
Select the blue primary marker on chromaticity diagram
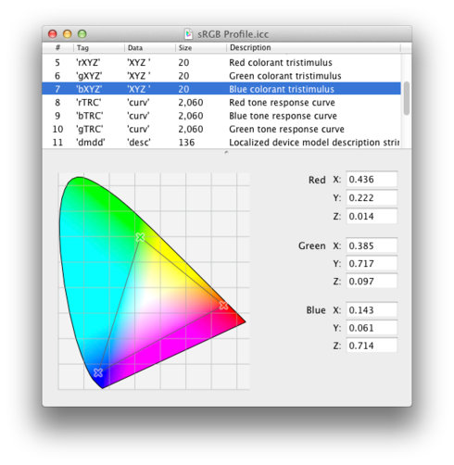click(x=98, y=372)
